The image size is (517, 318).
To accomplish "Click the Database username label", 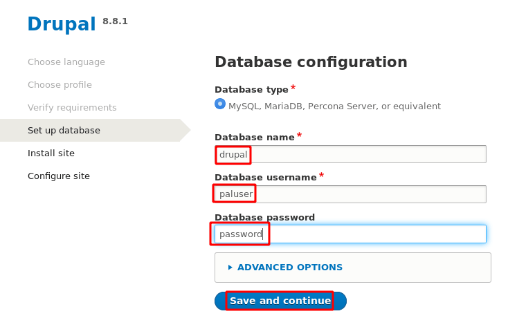I will pos(265,178).
